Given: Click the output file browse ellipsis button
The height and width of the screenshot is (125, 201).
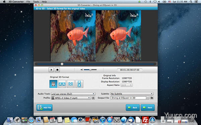Looking at the screenshot, I should [148, 98].
